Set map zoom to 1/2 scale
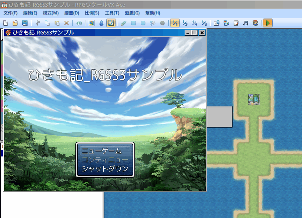 click(185, 23)
